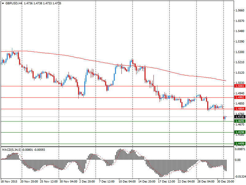Select the 1.4902 red level label
246x185 pixels.
click(240, 97)
